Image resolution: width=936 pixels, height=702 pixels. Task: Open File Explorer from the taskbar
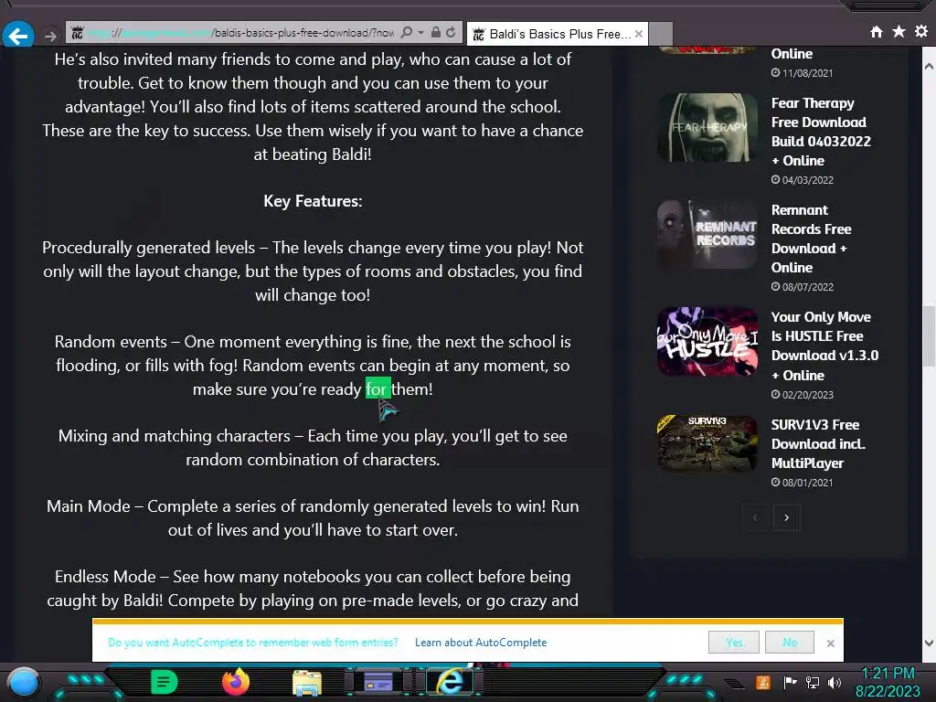(x=307, y=683)
